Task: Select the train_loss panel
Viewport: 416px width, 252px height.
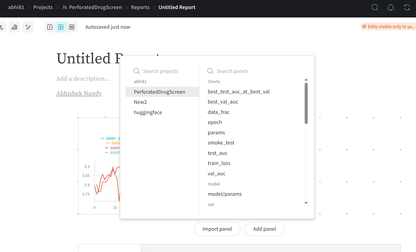Action: click(x=219, y=163)
